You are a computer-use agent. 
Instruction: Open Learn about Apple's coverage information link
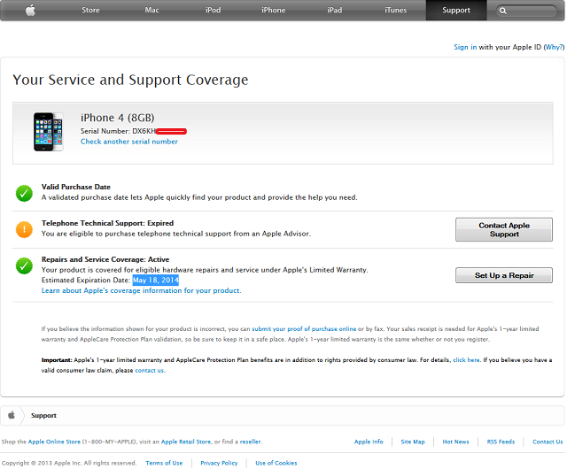[x=141, y=290]
